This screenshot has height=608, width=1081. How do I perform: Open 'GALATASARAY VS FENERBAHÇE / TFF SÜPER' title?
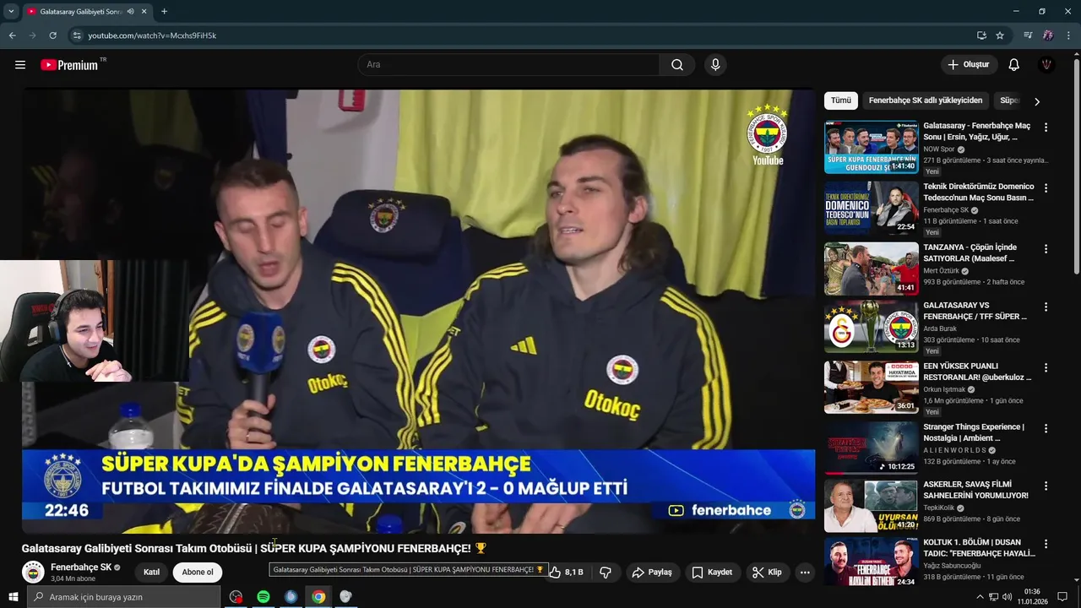tap(975, 311)
